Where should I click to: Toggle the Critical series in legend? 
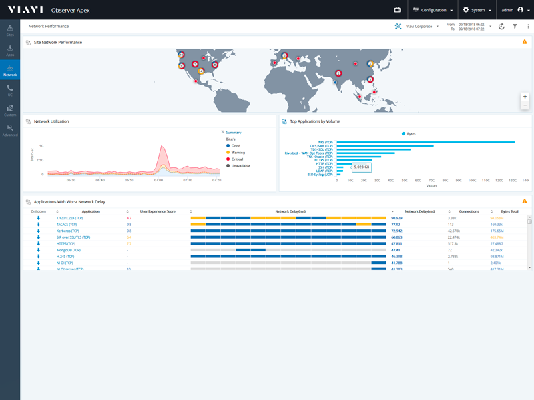(x=235, y=159)
